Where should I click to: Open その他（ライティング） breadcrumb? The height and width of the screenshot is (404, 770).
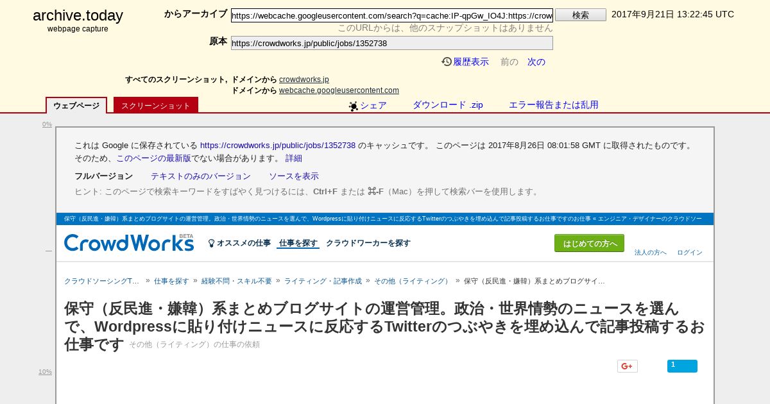point(413,281)
